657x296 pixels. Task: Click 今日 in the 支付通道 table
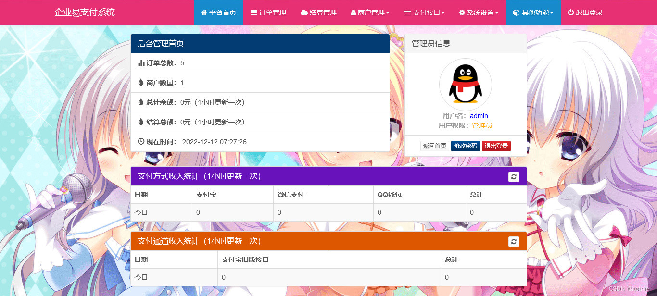pyautogui.click(x=141, y=277)
